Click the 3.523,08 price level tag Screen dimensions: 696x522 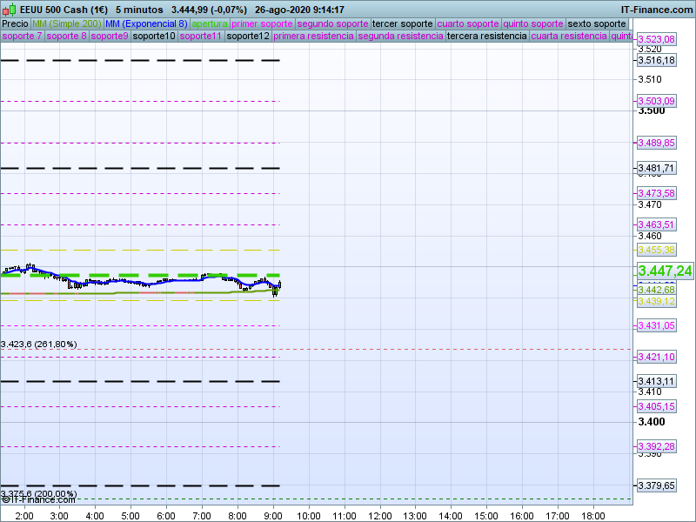[x=656, y=40]
